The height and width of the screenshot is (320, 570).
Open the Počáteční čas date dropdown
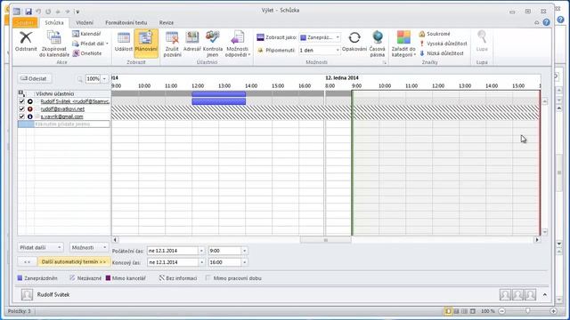point(201,251)
